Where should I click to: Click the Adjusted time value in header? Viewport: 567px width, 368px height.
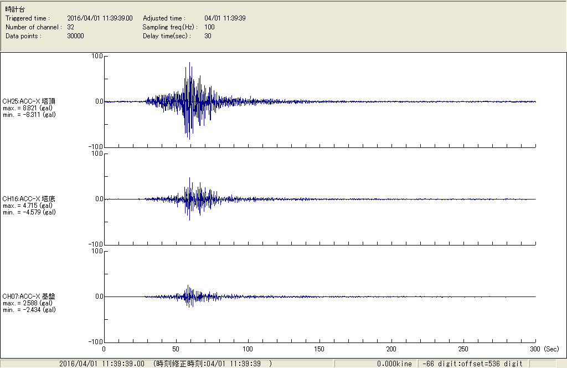tap(225, 18)
